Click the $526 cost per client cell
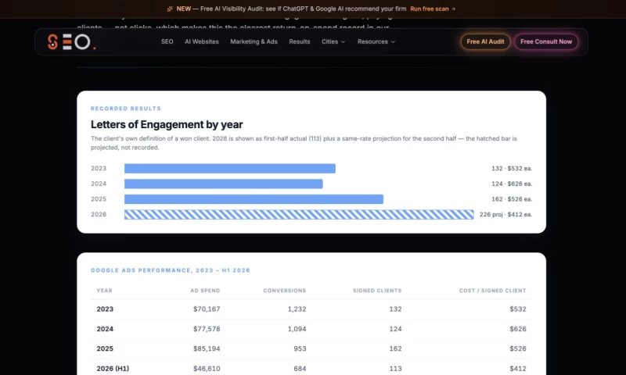 point(518,348)
